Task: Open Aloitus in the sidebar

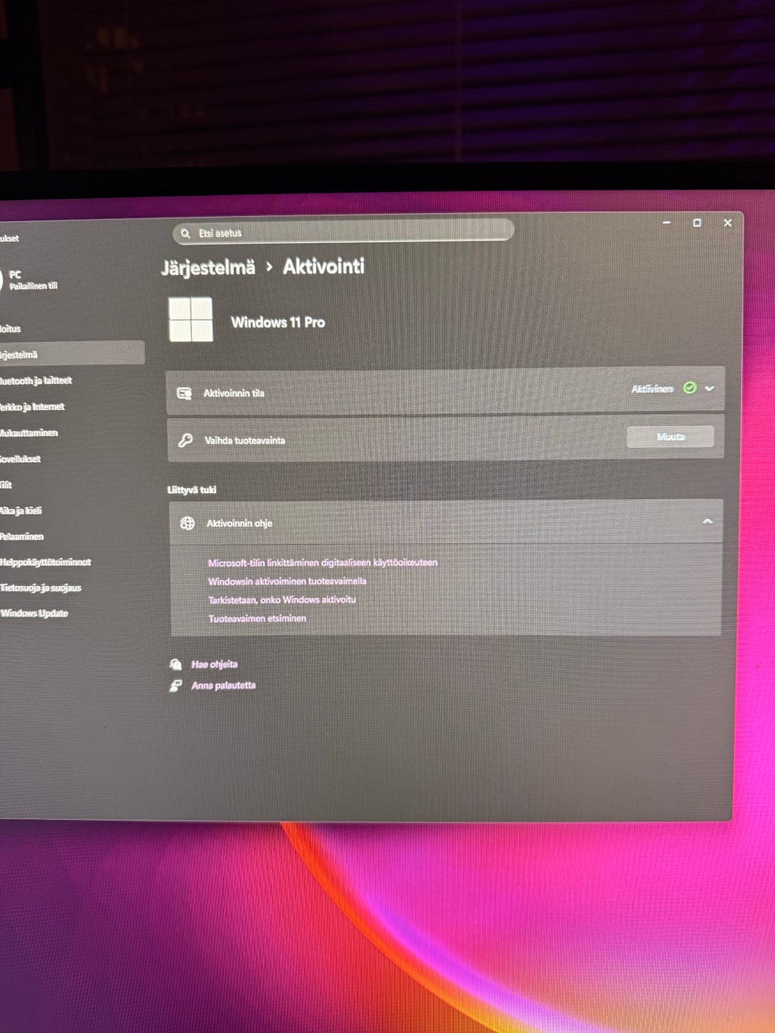Action: [x=10, y=328]
